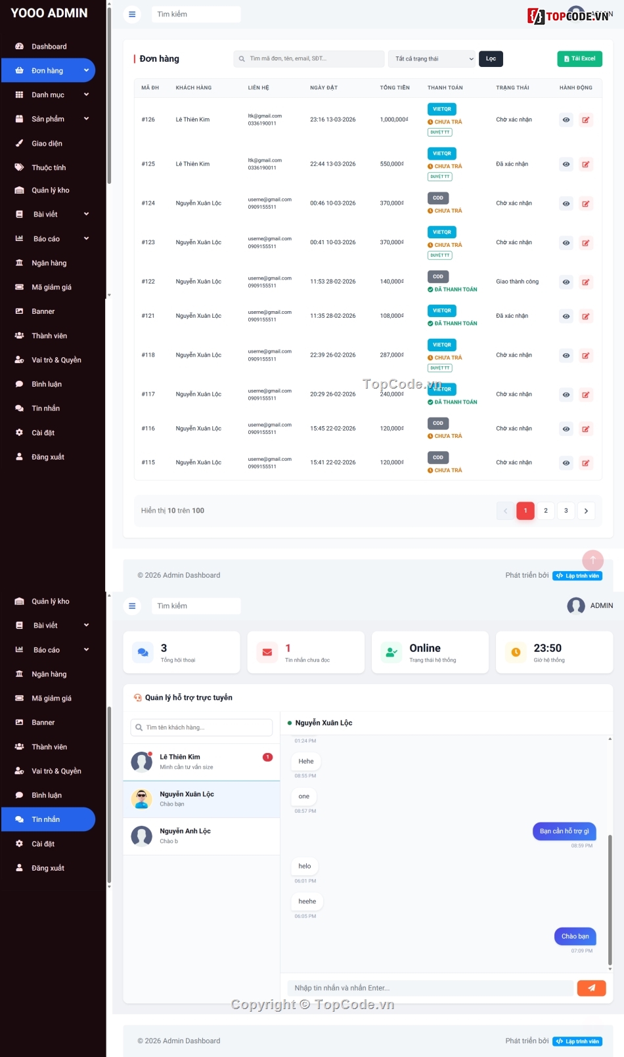
Task: Edit order #122 with its red pencil icon
Action: (x=585, y=282)
